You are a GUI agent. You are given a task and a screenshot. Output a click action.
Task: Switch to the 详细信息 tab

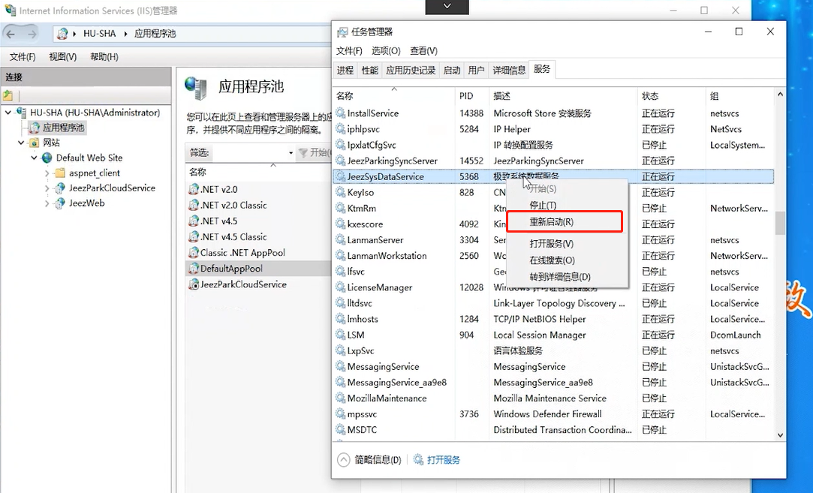tap(509, 71)
